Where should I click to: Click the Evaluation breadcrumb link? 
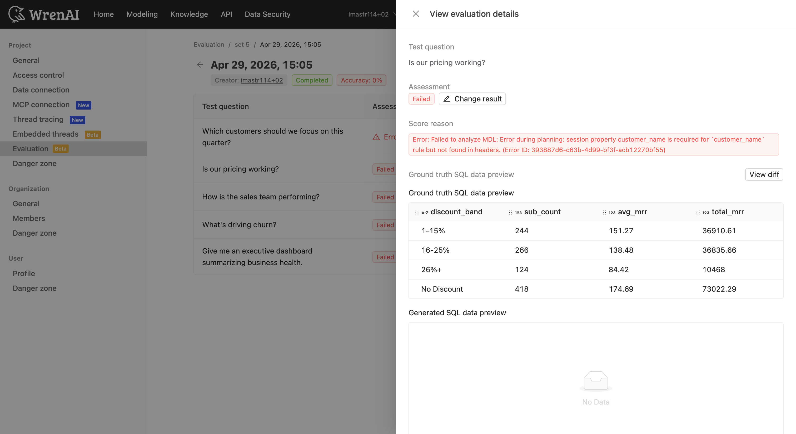[x=209, y=45]
